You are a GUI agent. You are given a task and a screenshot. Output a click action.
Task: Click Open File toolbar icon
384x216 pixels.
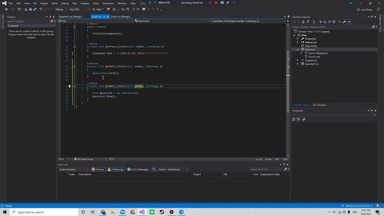click(x=26, y=10)
